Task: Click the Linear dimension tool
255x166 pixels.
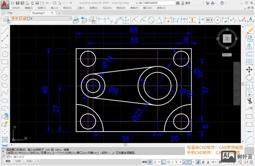Action: [102, 20]
